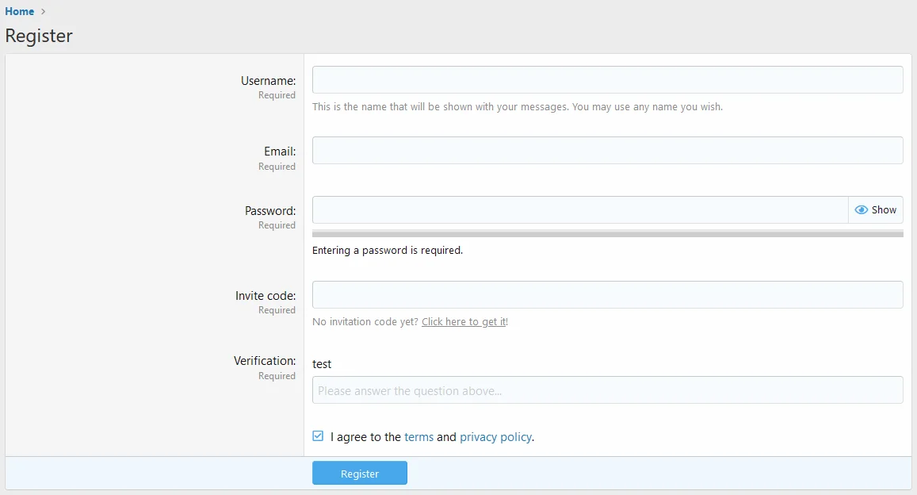This screenshot has height=495, width=917.
Task: Click the password strength meter bar
Action: [x=607, y=234]
